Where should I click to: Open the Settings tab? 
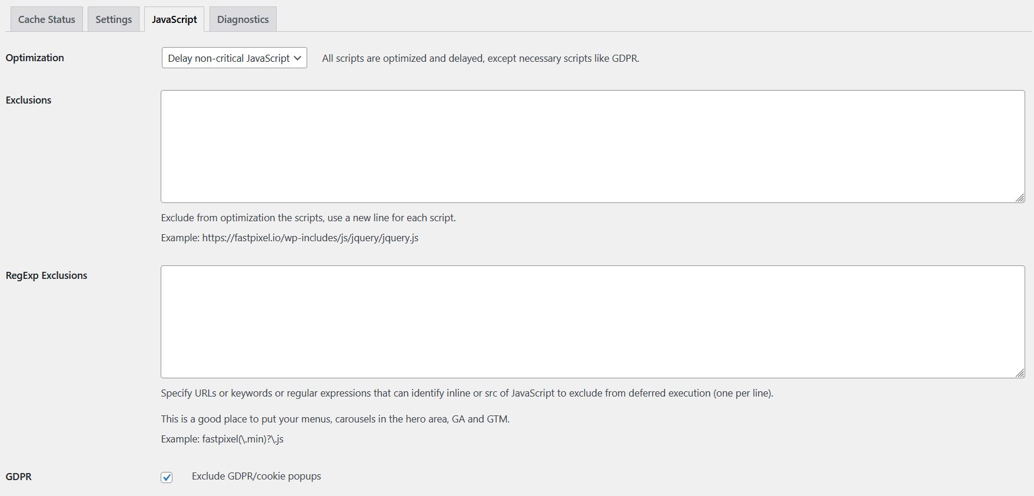click(113, 19)
